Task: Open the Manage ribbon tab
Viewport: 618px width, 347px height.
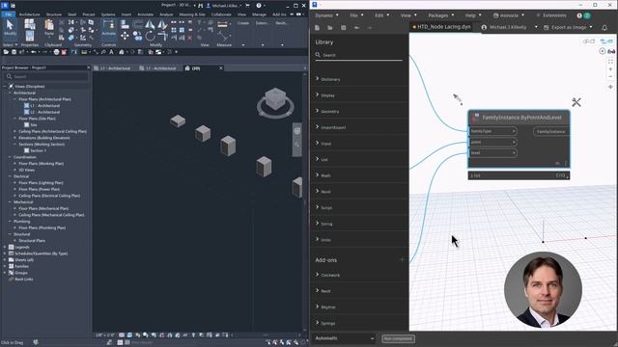Action: click(x=259, y=14)
